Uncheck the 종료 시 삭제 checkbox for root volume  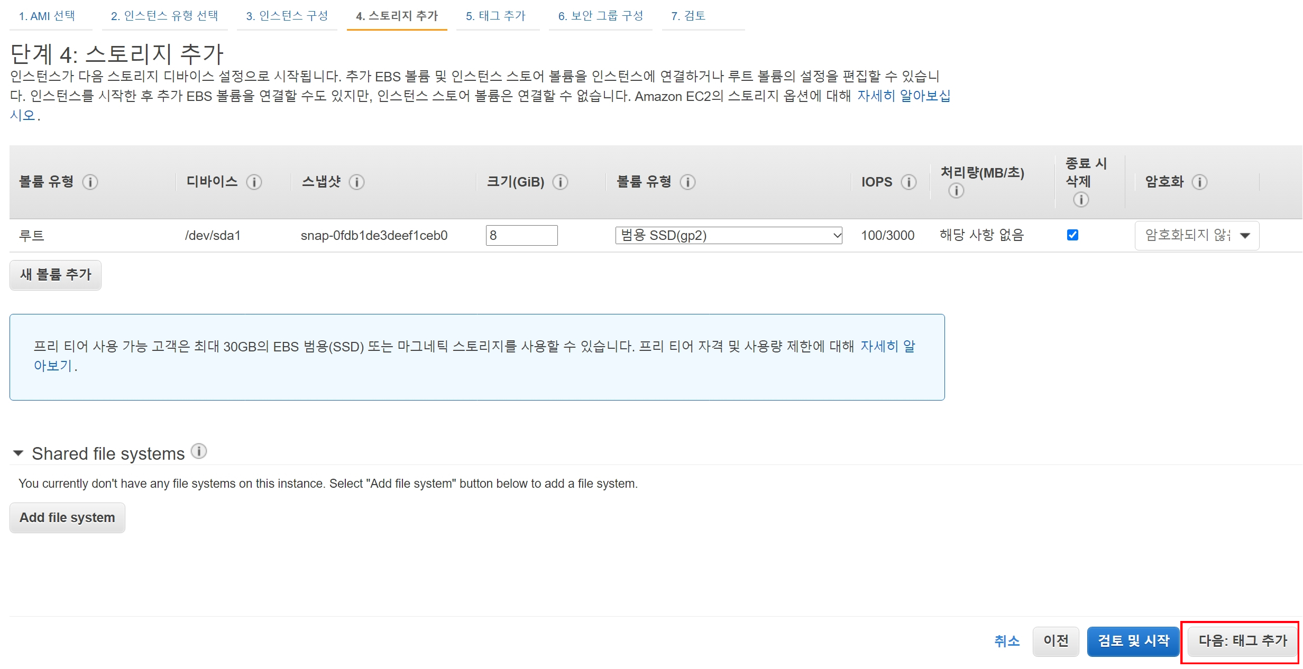click(x=1072, y=235)
